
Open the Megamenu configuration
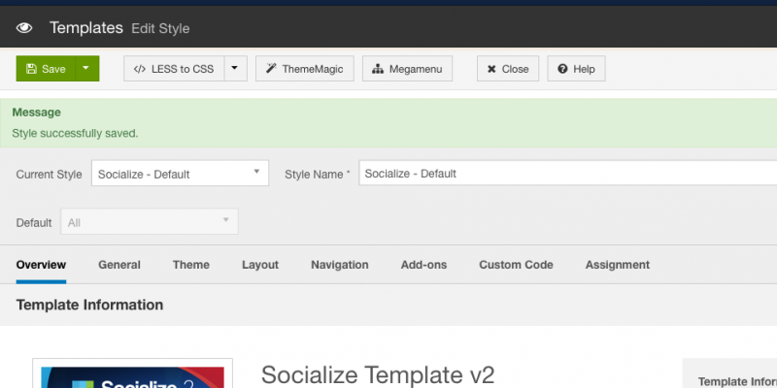tap(407, 69)
